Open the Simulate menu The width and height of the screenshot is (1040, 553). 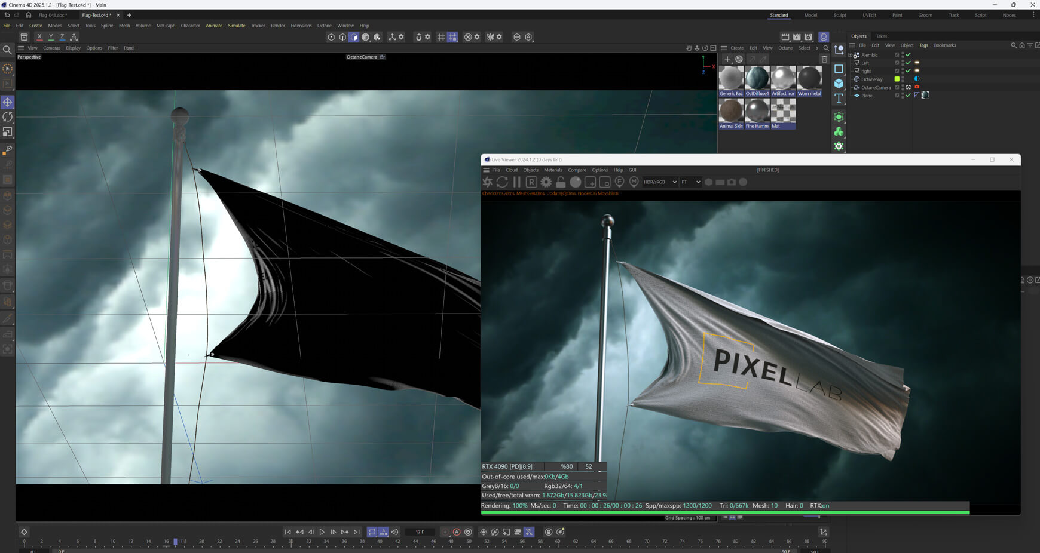[237, 26]
